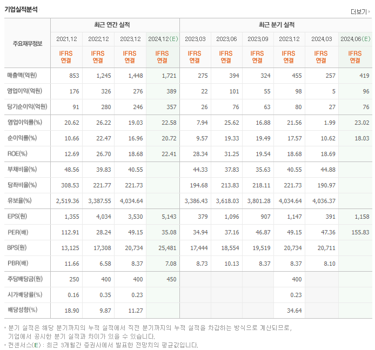Click the 23.02 estimated operating margin value
The image size is (375, 350).
[x=362, y=123]
